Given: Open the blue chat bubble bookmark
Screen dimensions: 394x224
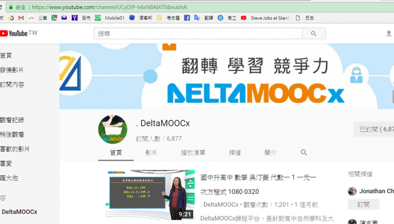Looking at the screenshot, I should [132, 18].
